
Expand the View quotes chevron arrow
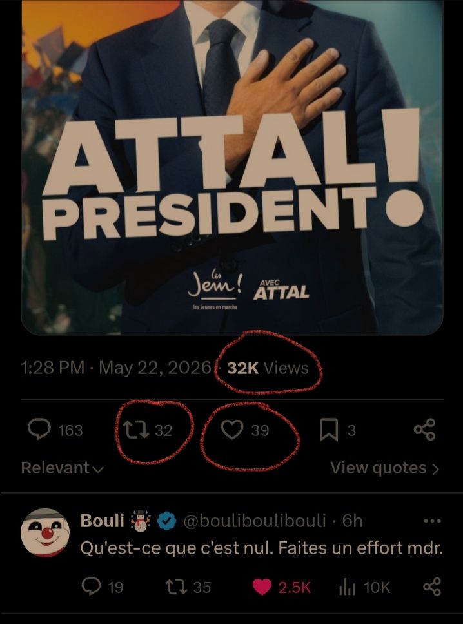[x=435, y=469]
